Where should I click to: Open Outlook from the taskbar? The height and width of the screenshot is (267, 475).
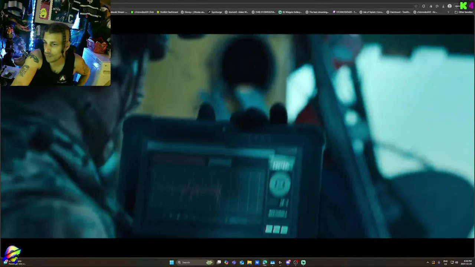(242, 262)
